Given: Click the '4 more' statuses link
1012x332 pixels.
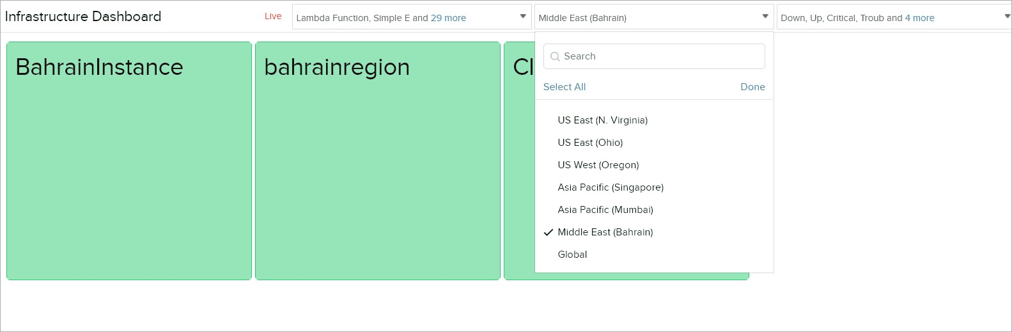Looking at the screenshot, I should click(919, 18).
